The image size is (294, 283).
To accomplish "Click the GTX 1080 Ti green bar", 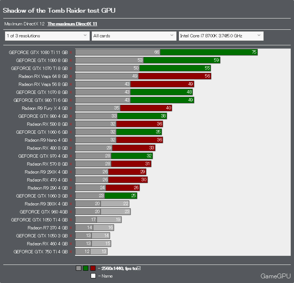I will click(209, 52).
